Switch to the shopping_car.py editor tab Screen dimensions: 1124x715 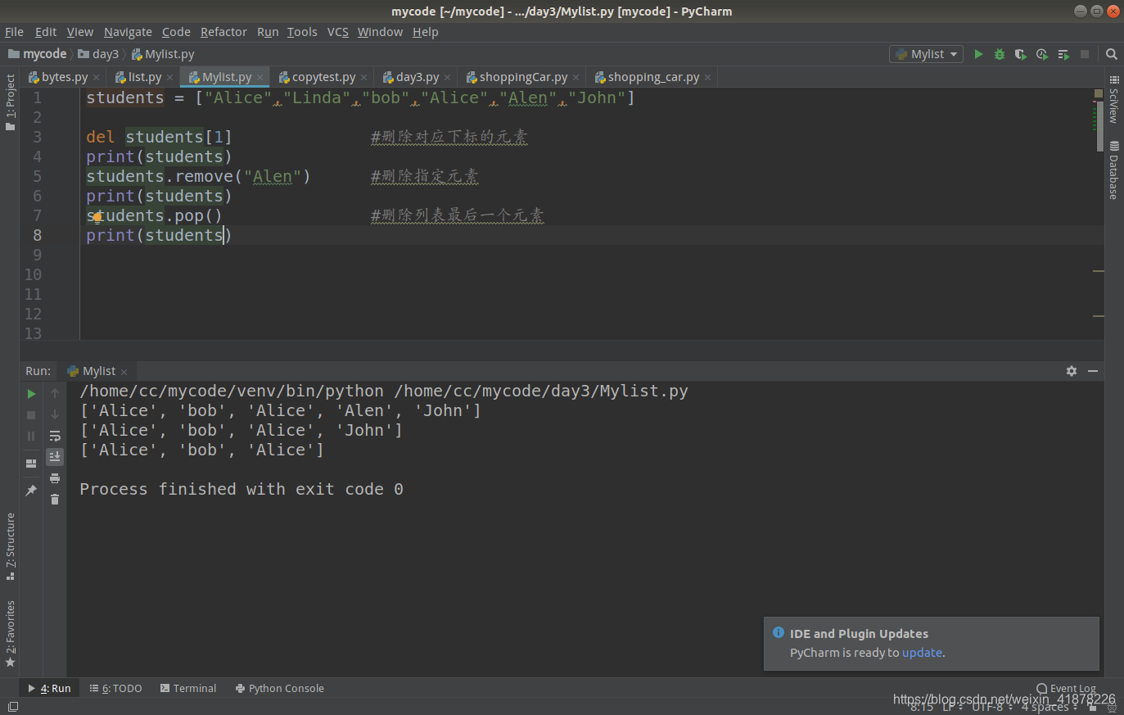tap(653, 77)
